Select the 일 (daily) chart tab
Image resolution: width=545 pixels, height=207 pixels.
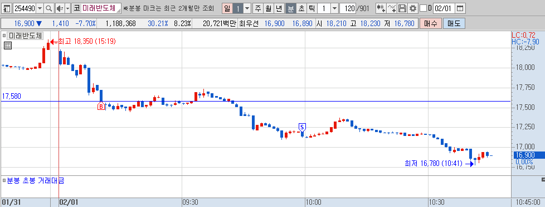point(227,8)
